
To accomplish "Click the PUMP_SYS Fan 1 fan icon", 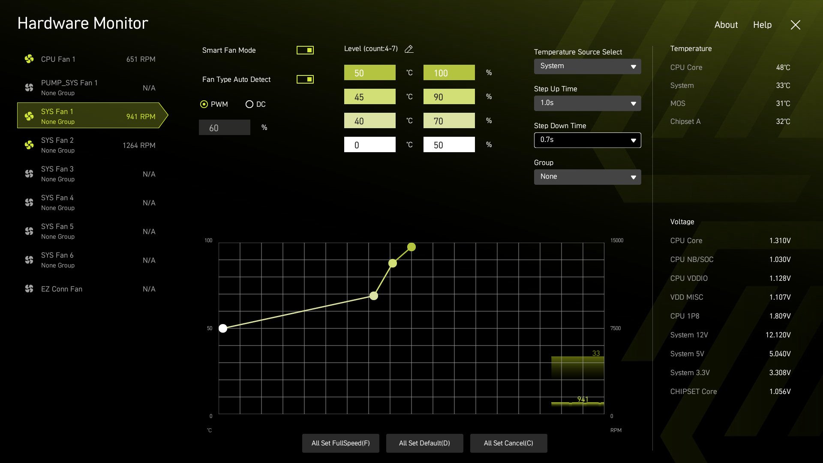I will [x=29, y=87].
